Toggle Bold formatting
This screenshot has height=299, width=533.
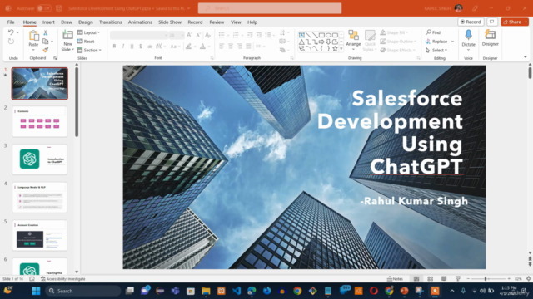click(114, 47)
